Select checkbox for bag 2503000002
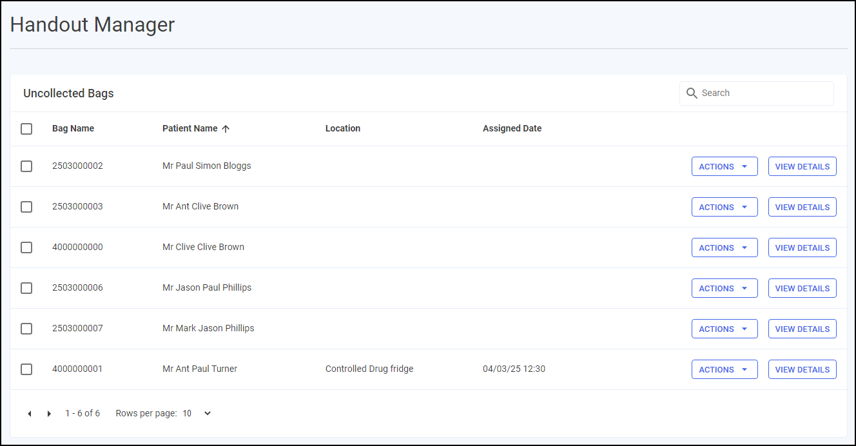Screen dimensions: 856x446 tap(26, 166)
